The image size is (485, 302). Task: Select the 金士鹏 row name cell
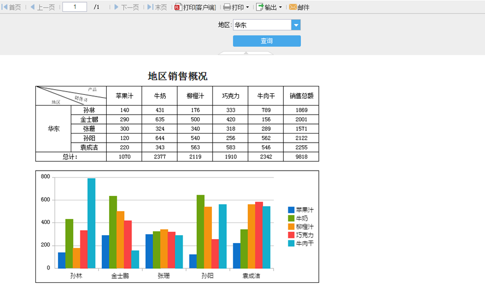pyautogui.click(x=89, y=120)
